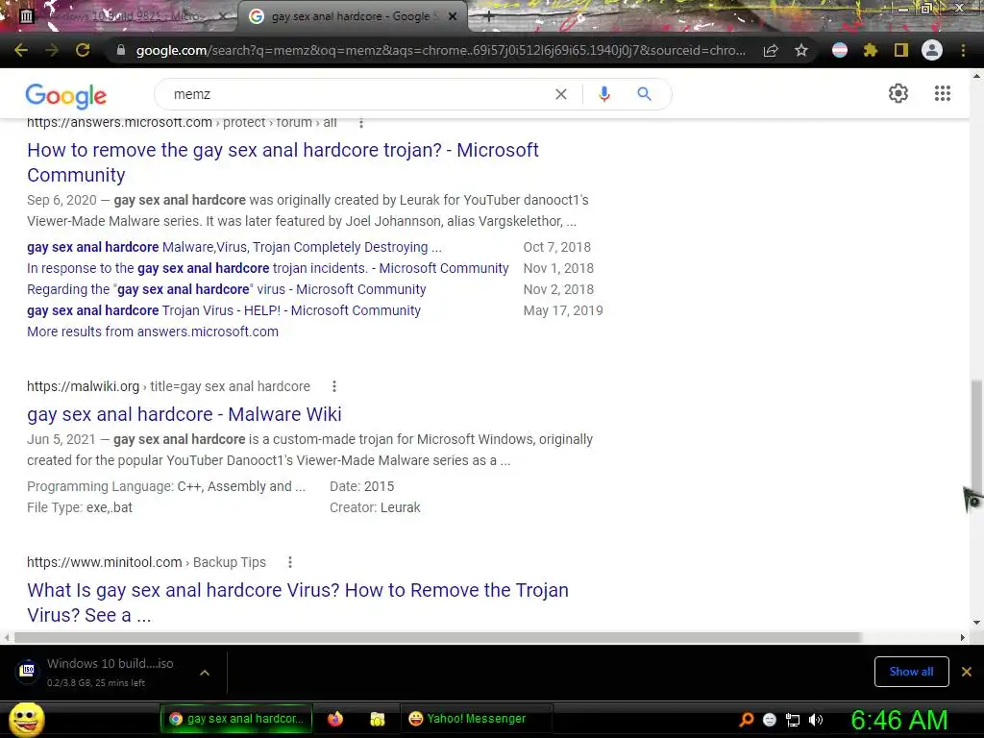The image size is (984, 738).
Task: Open options dots beside malwiki.org result
Action: pos(333,386)
